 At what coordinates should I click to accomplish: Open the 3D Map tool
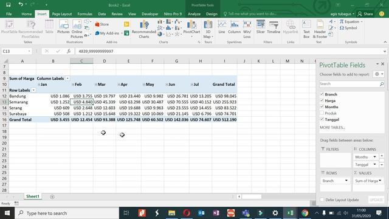[208, 29]
